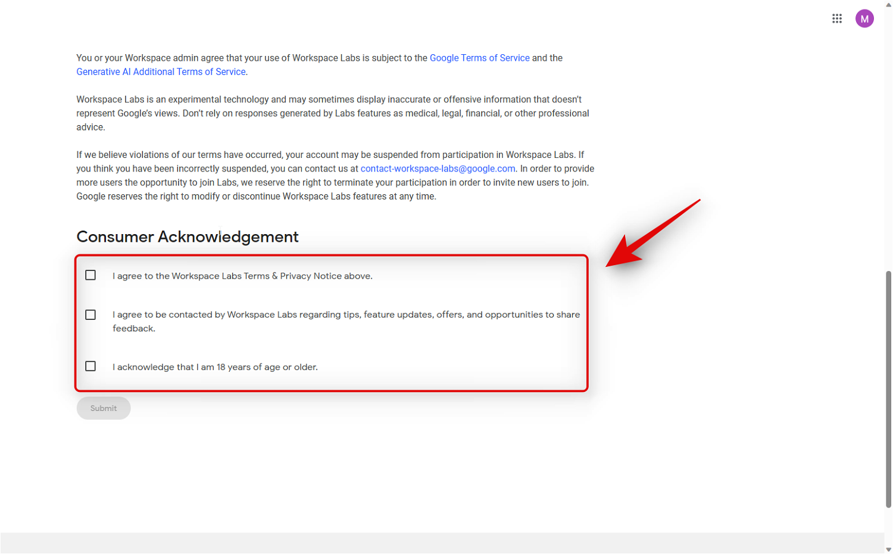Click the text 'I agree to be contacted by Workspace Labs'

tap(346, 321)
